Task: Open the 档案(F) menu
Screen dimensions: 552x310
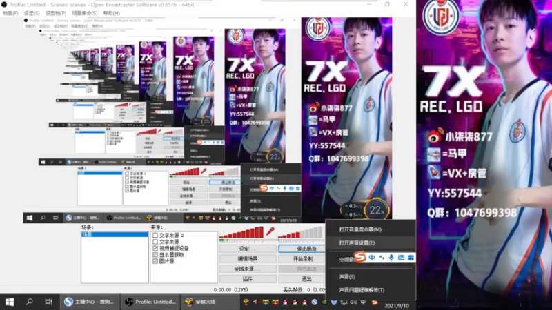Action: click(10, 13)
